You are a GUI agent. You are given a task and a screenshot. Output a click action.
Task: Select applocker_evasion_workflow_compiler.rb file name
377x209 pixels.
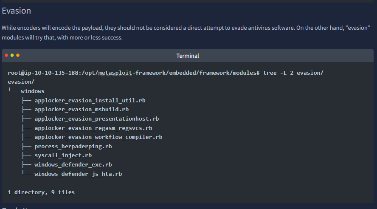click(98, 137)
